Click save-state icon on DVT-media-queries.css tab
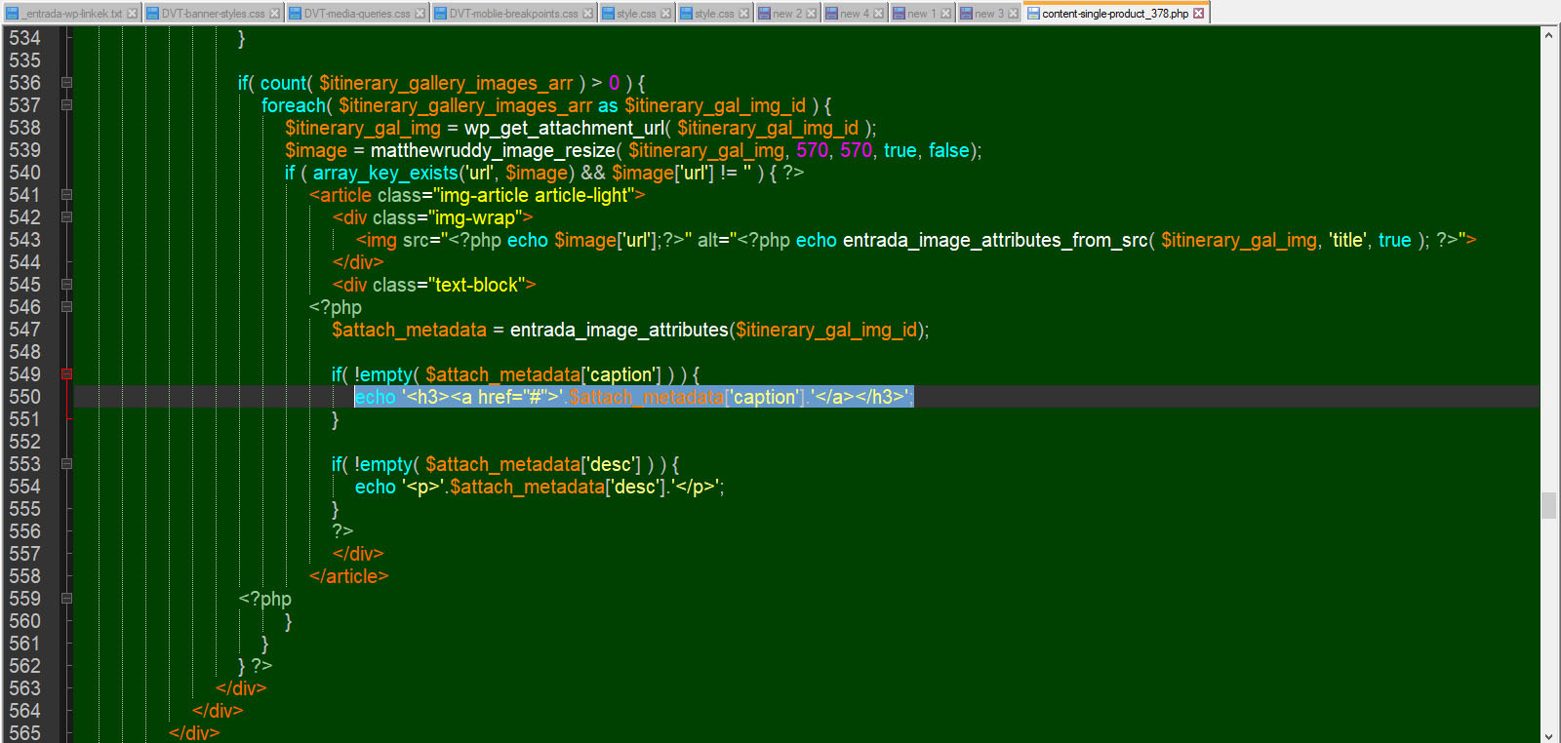This screenshot has height=743, width=1561. click(295, 14)
